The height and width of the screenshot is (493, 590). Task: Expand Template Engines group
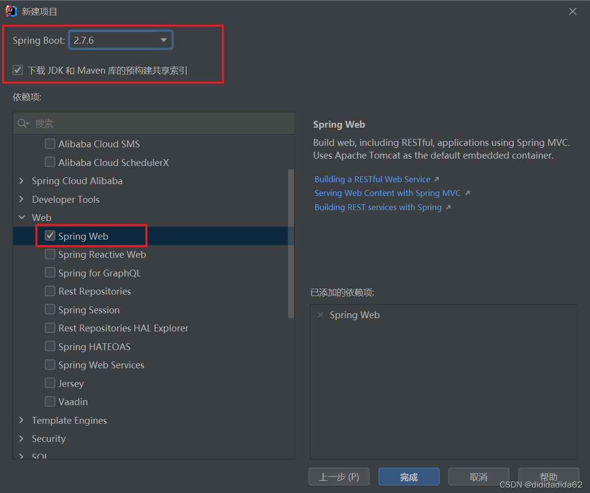tap(21, 420)
